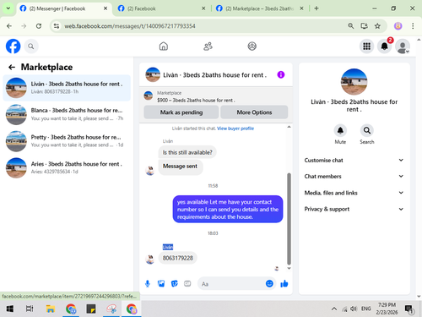Open the $900 Marketplace listing banner
The height and width of the screenshot is (317, 422).
(216, 96)
